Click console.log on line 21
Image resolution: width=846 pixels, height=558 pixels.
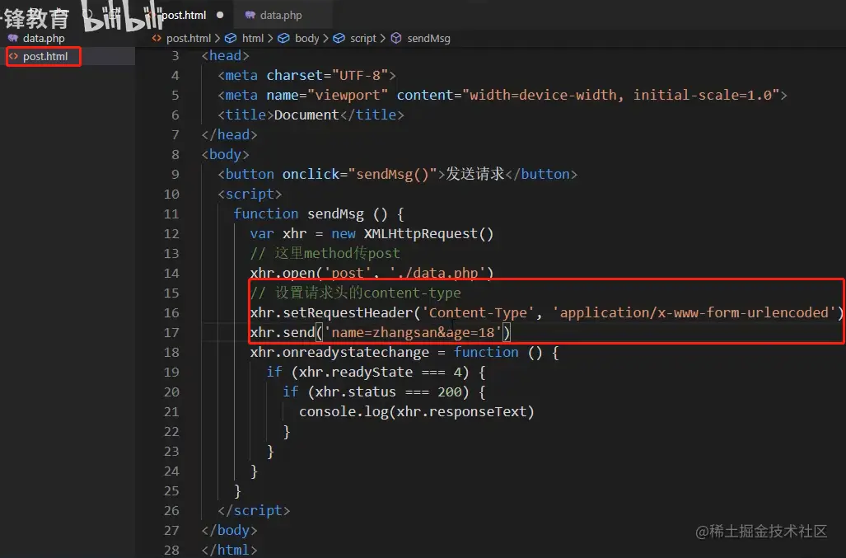click(x=344, y=412)
